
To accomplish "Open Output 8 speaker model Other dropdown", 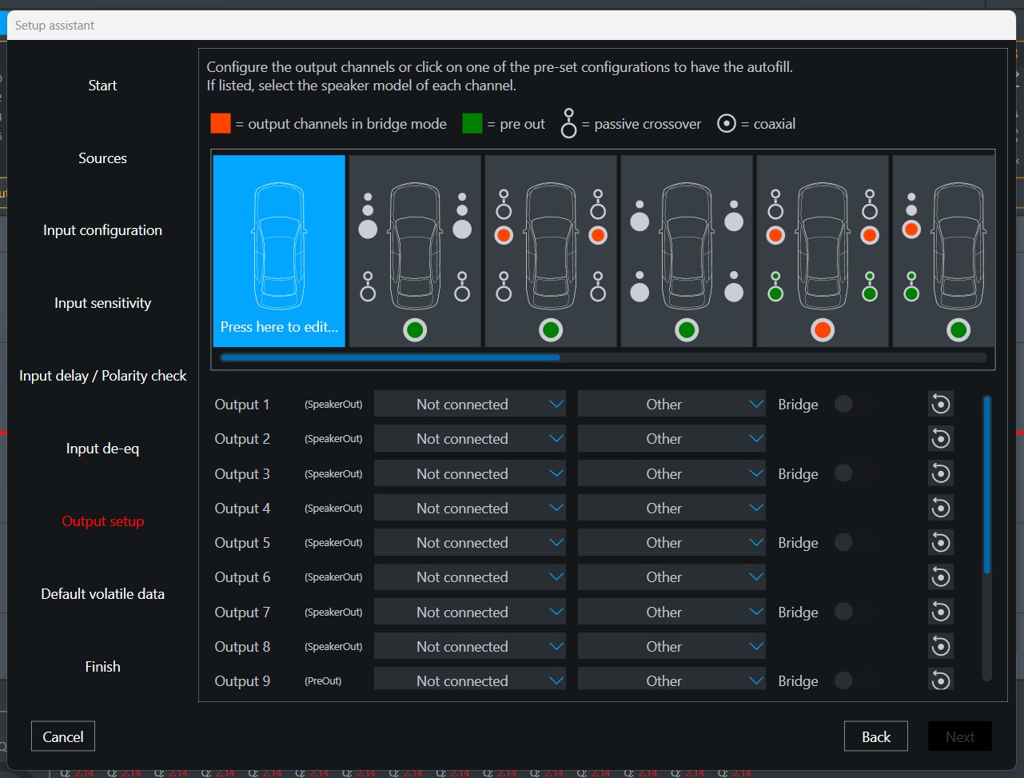I will (x=671, y=647).
